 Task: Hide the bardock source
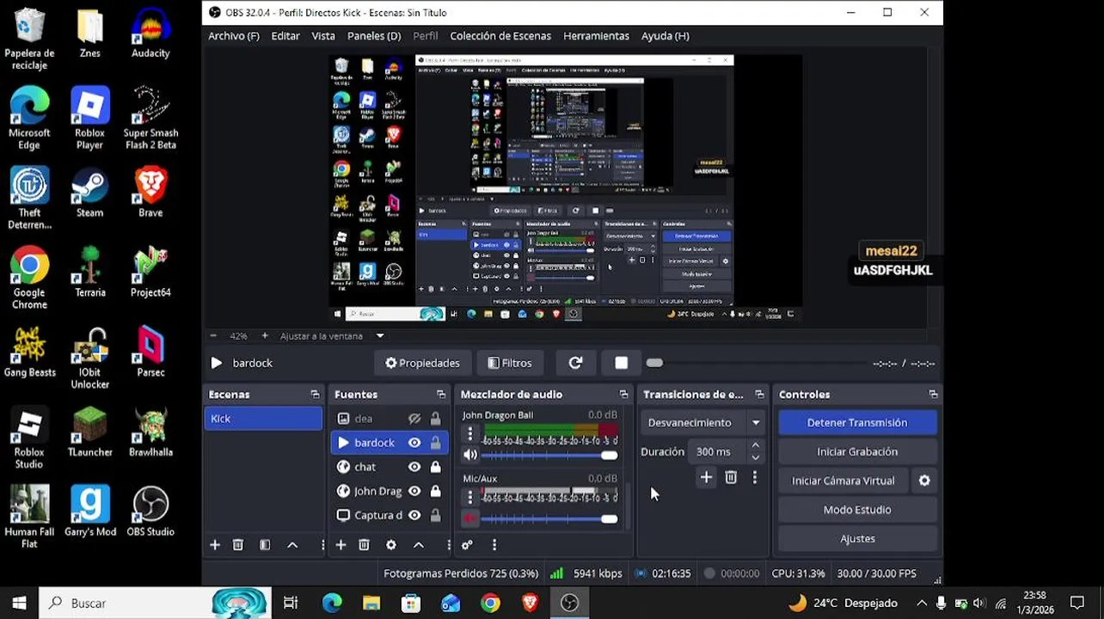414,443
